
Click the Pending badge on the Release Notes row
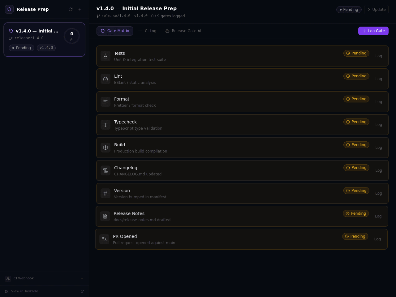(356, 213)
